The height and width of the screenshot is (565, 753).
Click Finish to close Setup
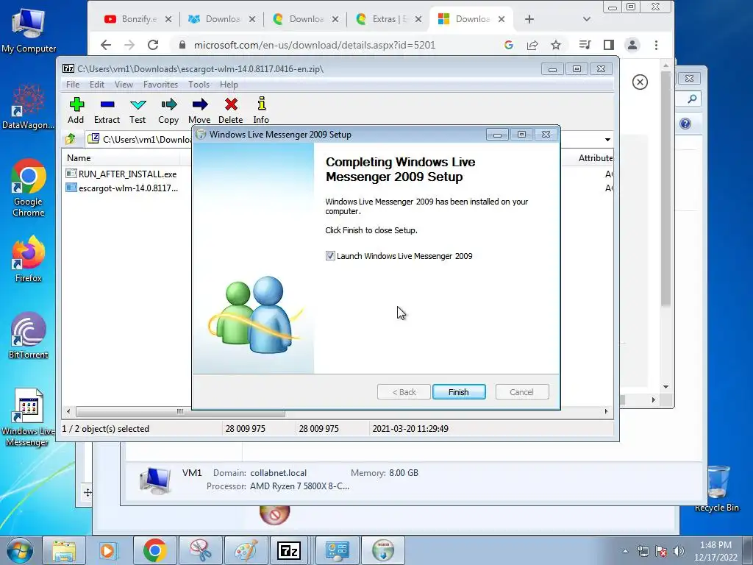coord(459,392)
